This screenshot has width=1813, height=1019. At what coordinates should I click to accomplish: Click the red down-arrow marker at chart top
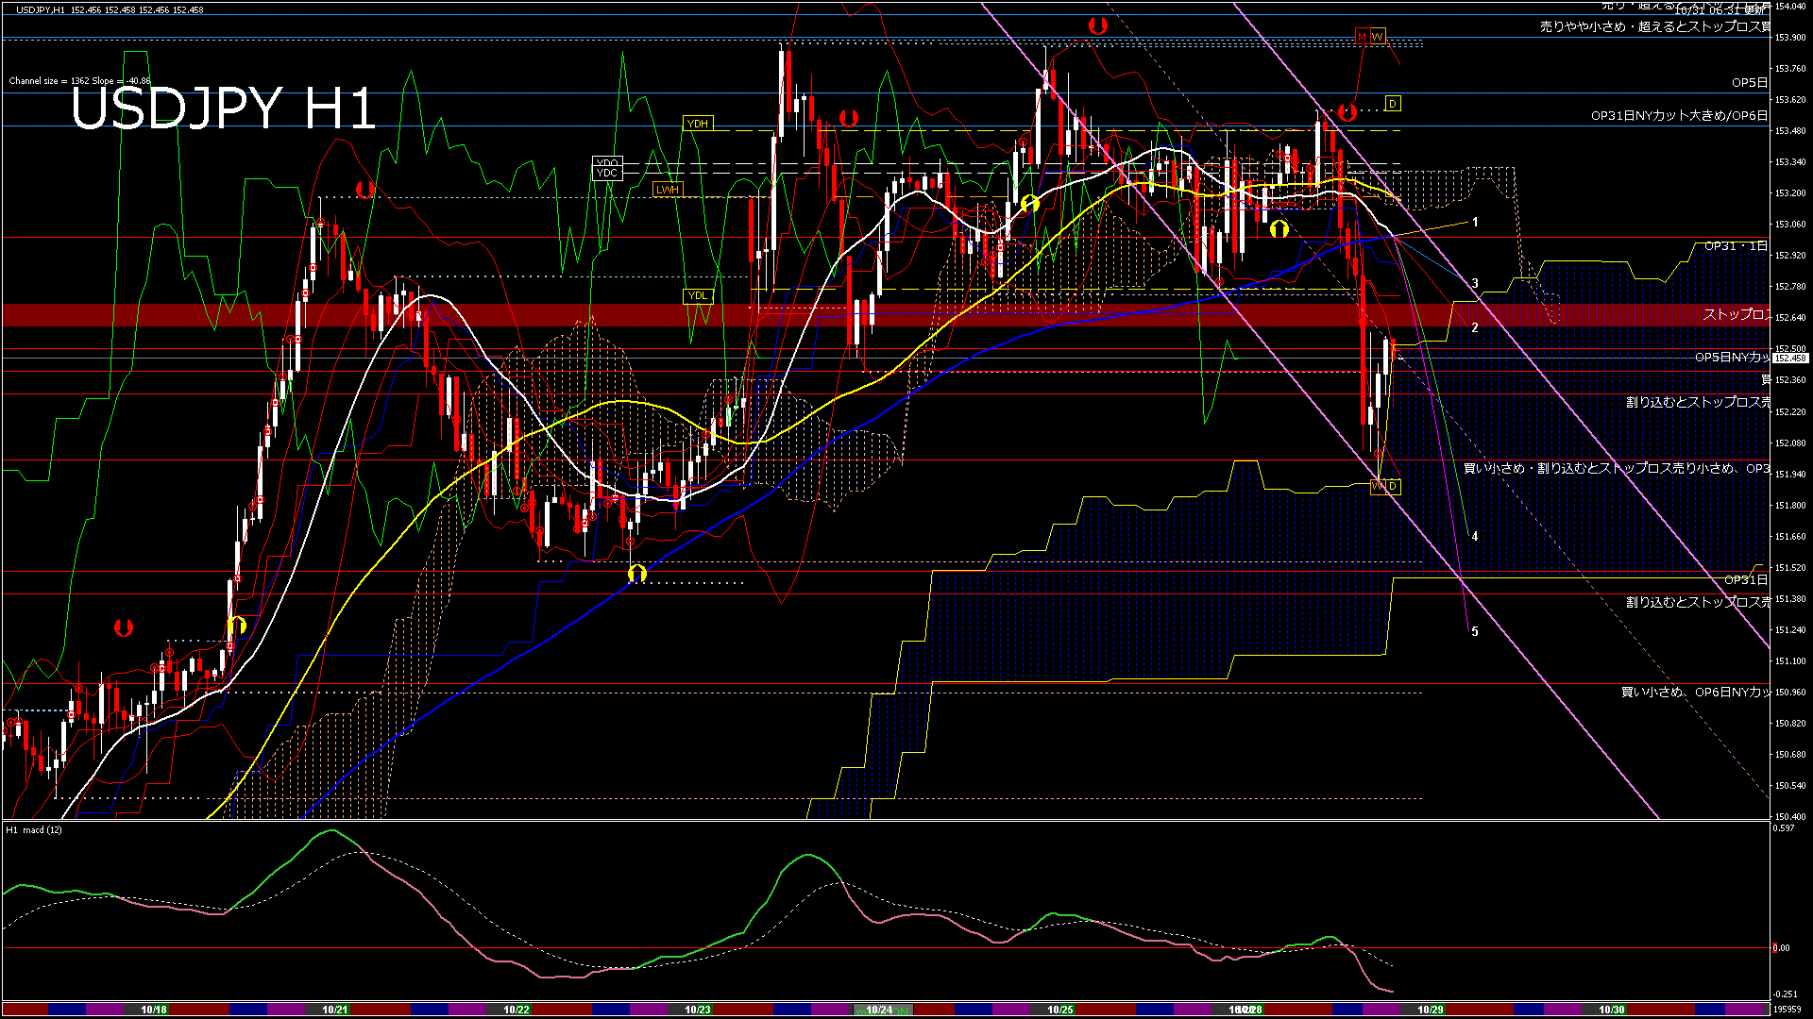[1097, 26]
